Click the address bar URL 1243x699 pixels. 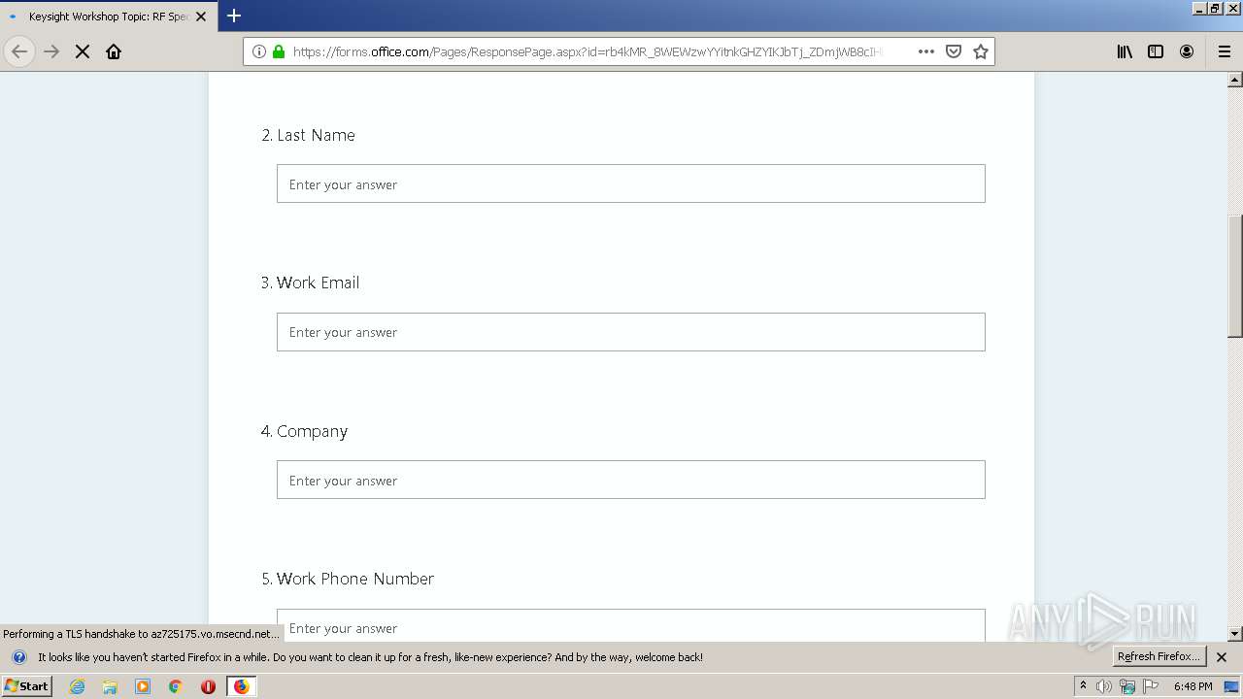coord(587,51)
